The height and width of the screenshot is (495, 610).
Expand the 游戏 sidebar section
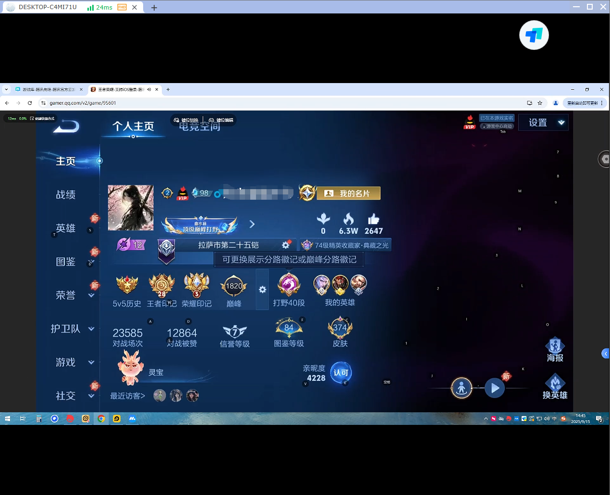[x=91, y=362]
